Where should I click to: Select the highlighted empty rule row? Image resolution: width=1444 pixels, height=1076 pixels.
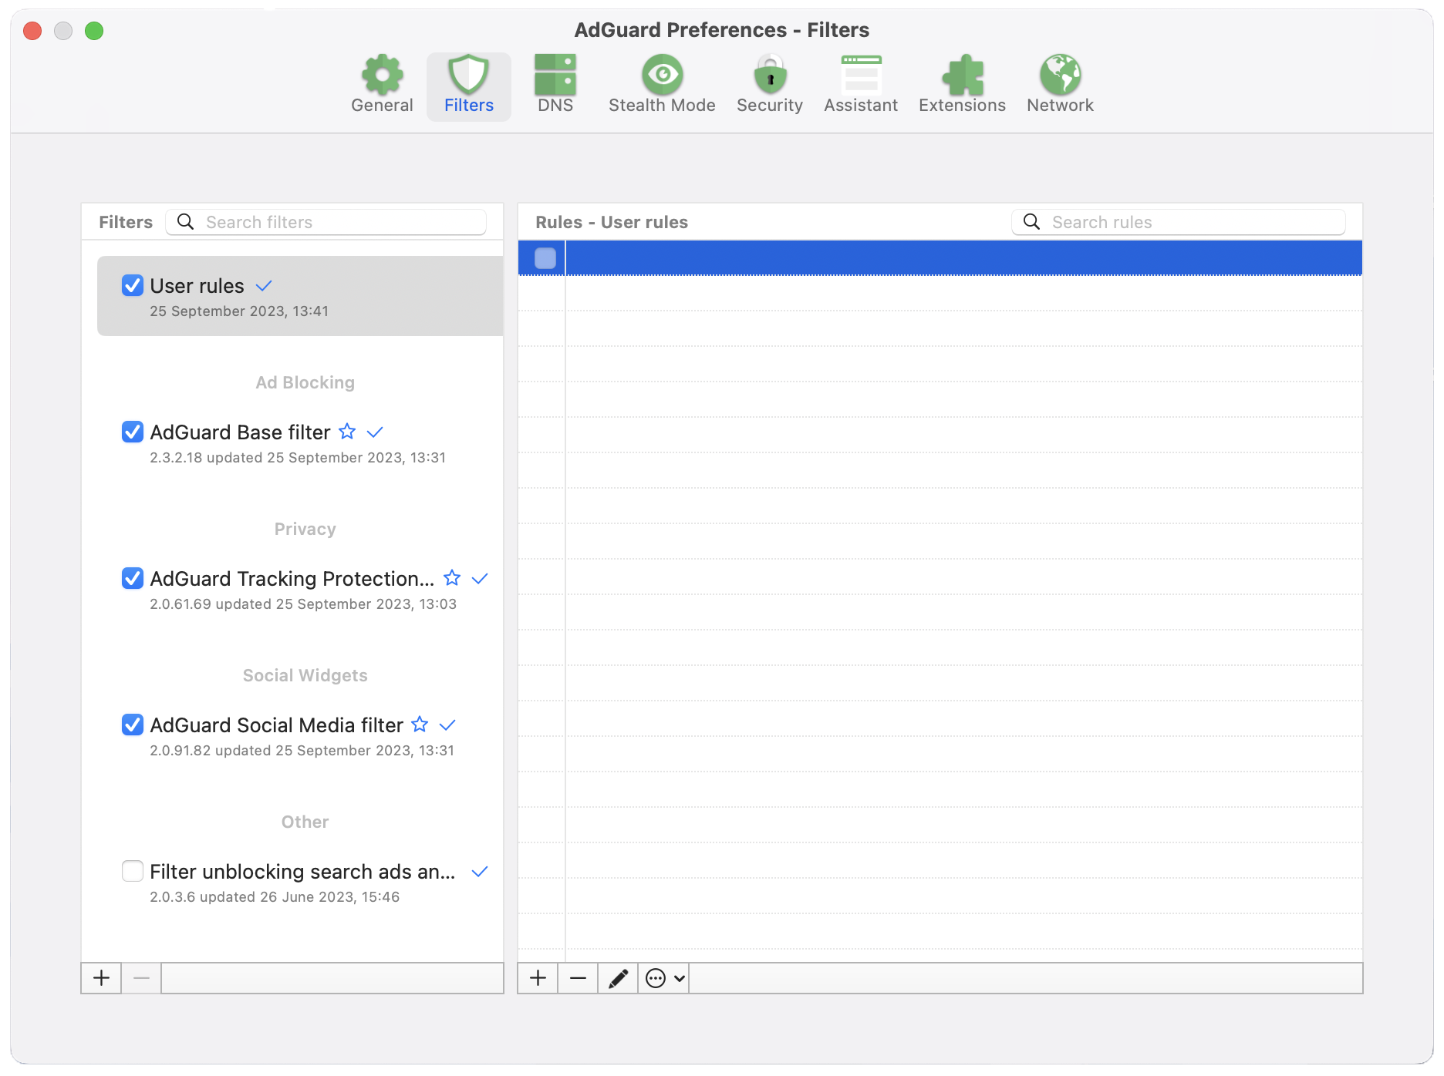[x=940, y=258]
